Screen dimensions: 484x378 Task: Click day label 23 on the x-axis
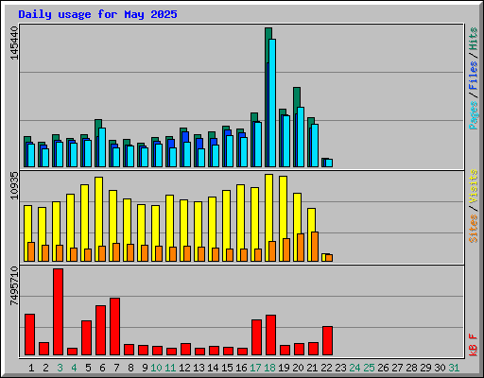pos(340,368)
